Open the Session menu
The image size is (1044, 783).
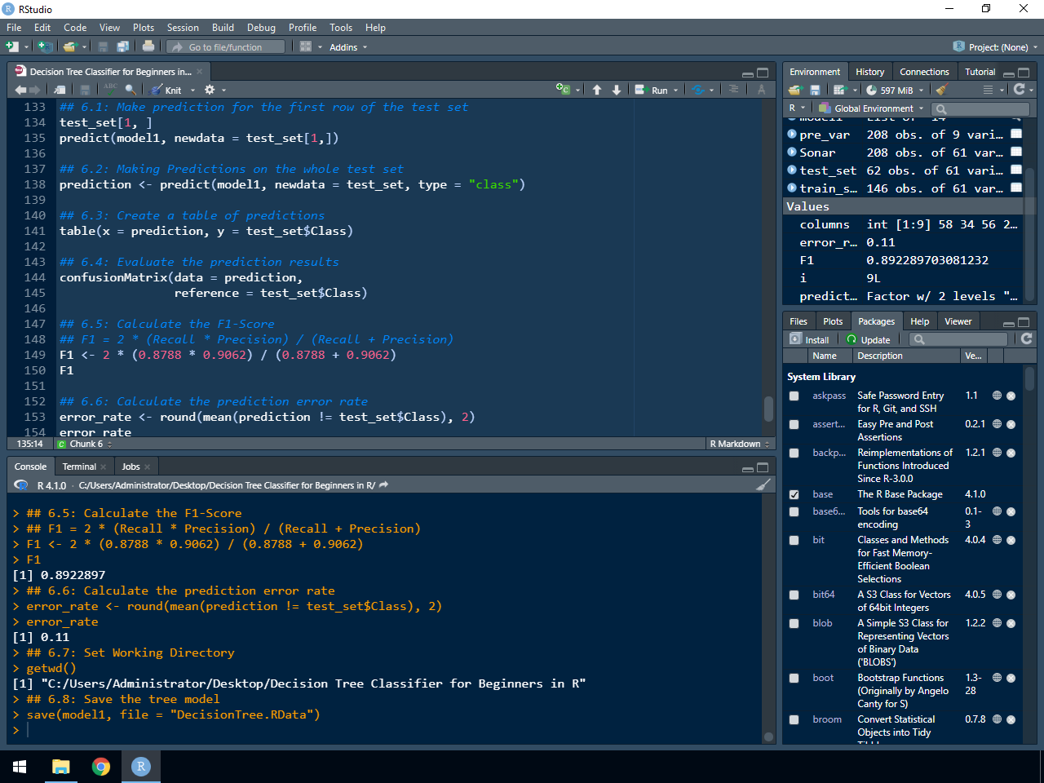point(183,28)
